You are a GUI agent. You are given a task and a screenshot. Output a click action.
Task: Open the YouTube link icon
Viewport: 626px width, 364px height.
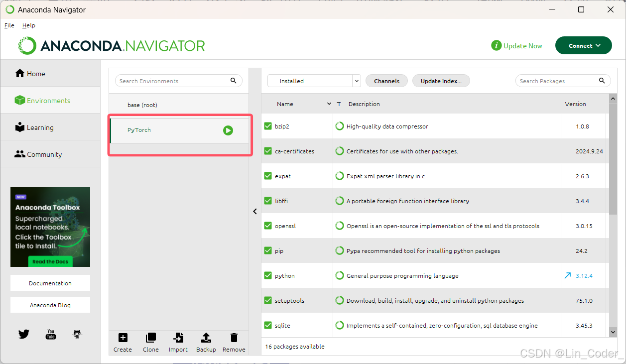click(x=51, y=334)
